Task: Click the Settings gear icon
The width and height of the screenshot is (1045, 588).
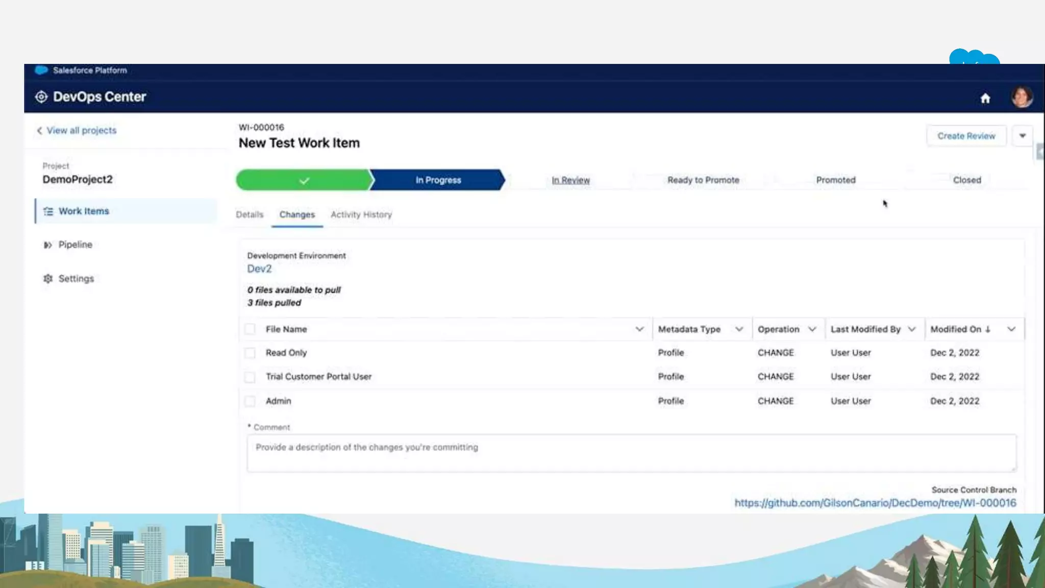Action: (48, 279)
